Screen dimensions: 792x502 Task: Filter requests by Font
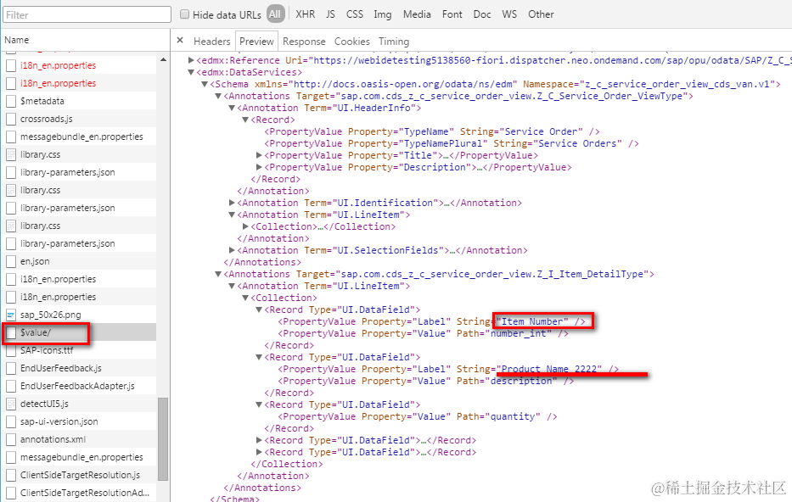point(452,14)
